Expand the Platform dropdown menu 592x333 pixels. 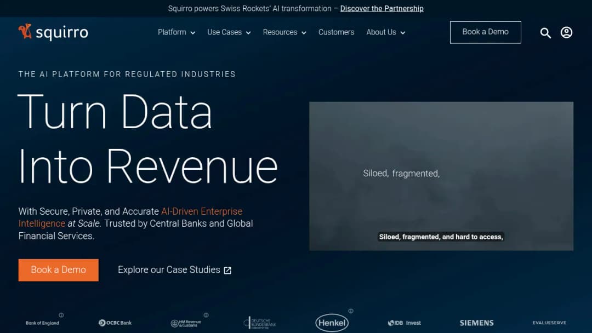[177, 32]
